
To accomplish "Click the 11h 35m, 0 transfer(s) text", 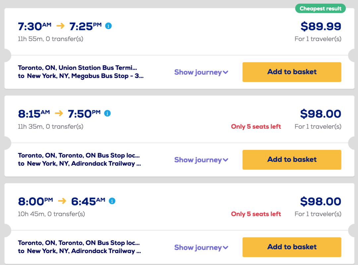I will click(51, 127).
